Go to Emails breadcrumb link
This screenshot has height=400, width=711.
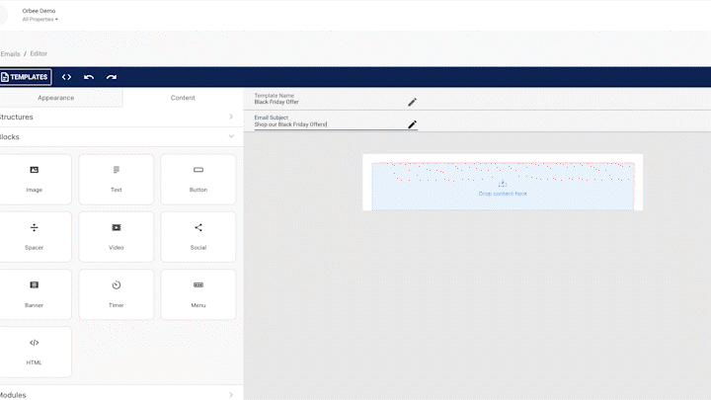(10, 53)
